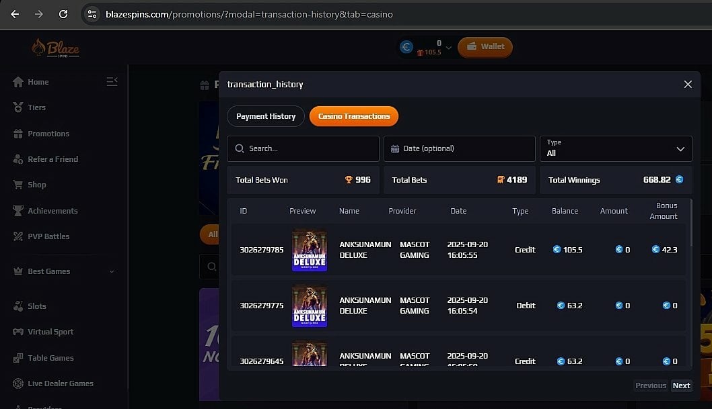Click PVP Battles swords icon
The width and height of the screenshot is (712, 409).
[x=18, y=236]
